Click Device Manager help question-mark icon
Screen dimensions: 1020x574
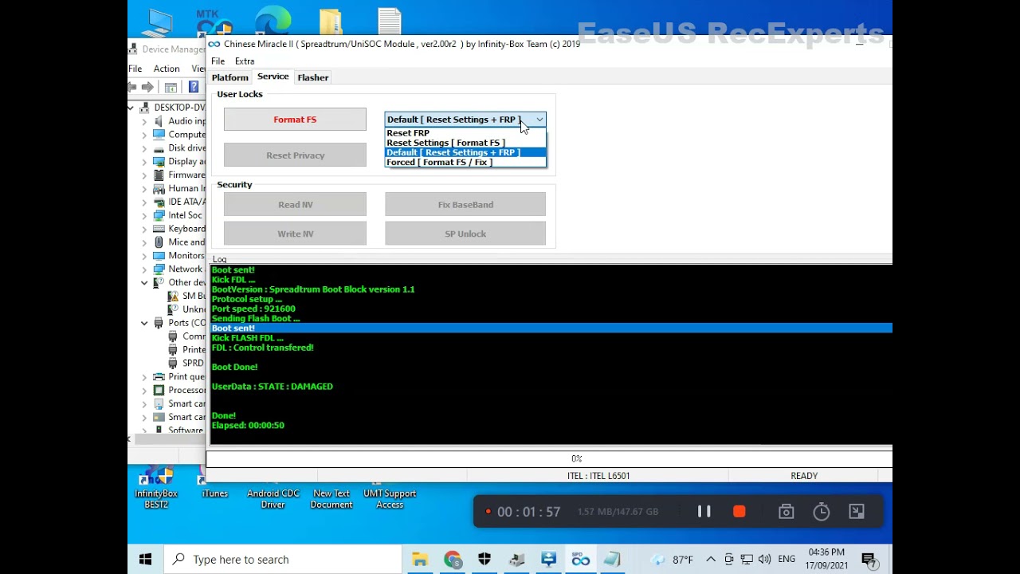(194, 87)
